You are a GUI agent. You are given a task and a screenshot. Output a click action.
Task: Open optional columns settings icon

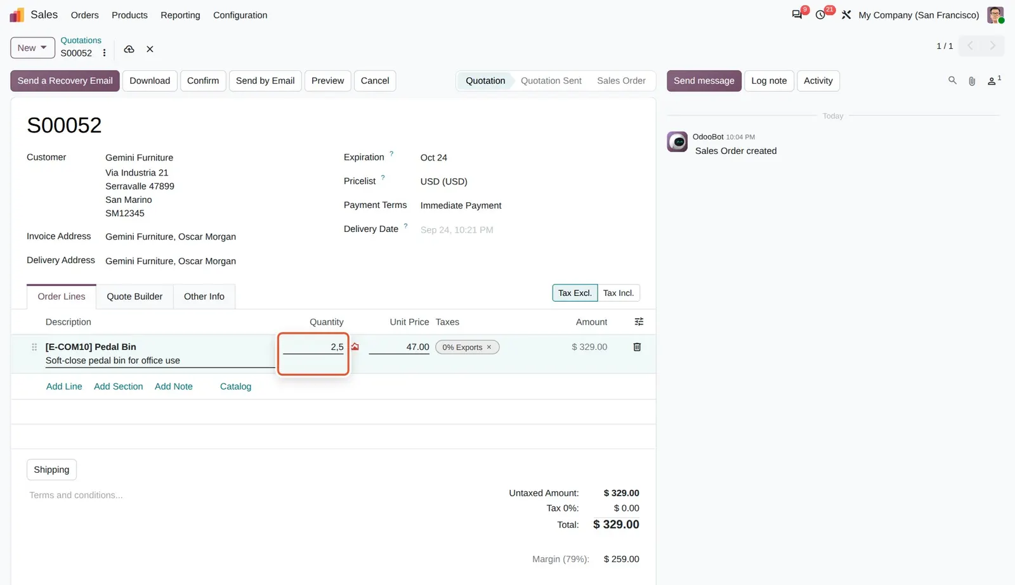pos(639,322)
